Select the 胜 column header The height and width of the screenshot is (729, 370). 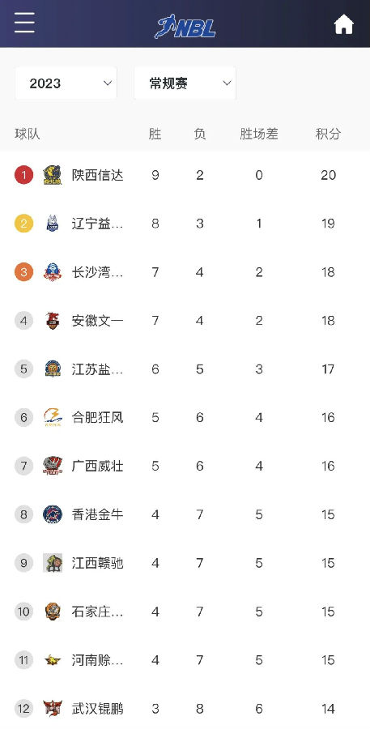pyautogui.click(x=155, y=134)
